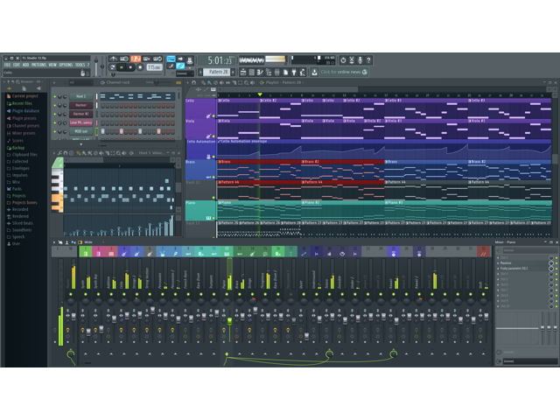Screen dimensions: 560x420
Task: Open Channel rack filter All dropdown
Action: tap(80, 82)
